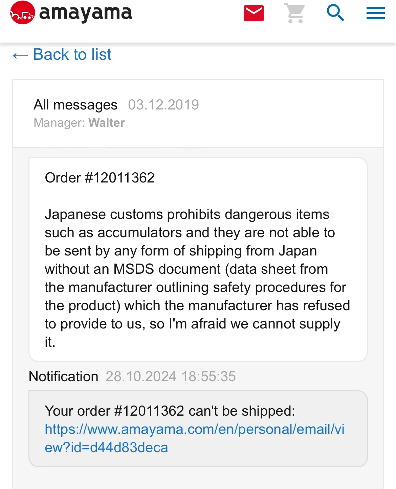Image resolution: width=396 pixels, height=489 pixels.
Task: Click the notification timestamp 28.10.2024 18:55:35
Action: click(x=171, y=376)
